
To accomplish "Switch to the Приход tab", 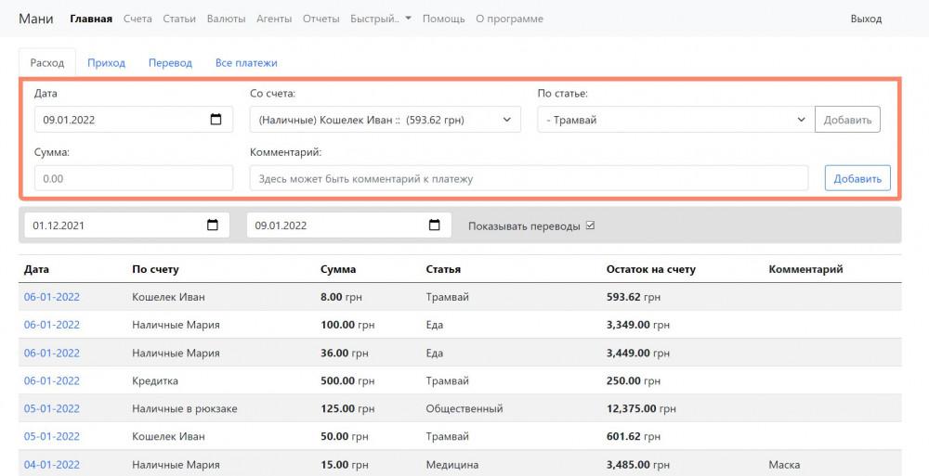I will tap(106, 63).
